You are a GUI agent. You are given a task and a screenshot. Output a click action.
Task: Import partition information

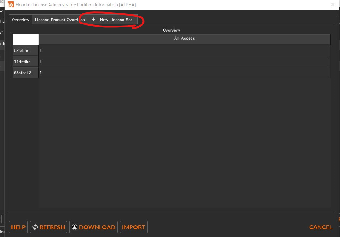pos(133,227)
